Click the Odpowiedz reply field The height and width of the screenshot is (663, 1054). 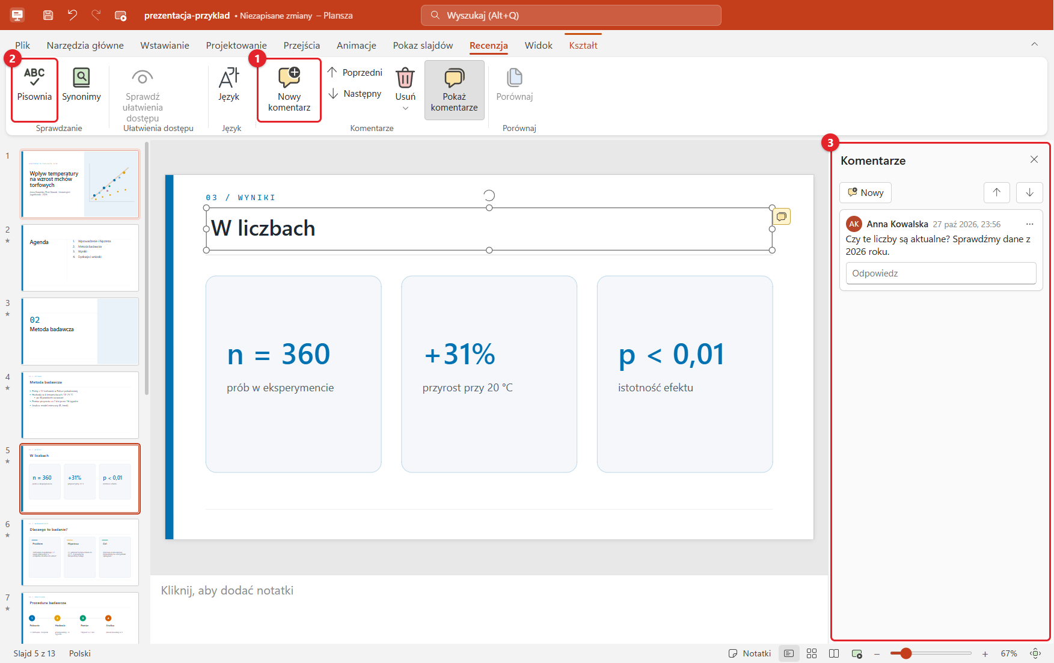[x=941, y=273]
